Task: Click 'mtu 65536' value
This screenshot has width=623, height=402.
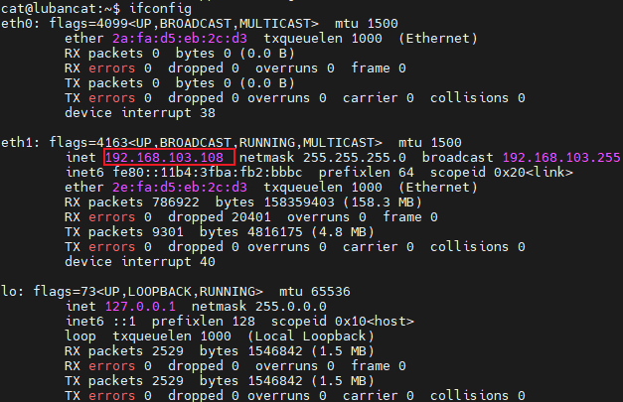Action: [315, 292]
